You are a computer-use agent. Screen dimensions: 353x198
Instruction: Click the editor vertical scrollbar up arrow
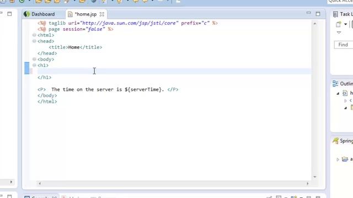[x=315, y=24]
